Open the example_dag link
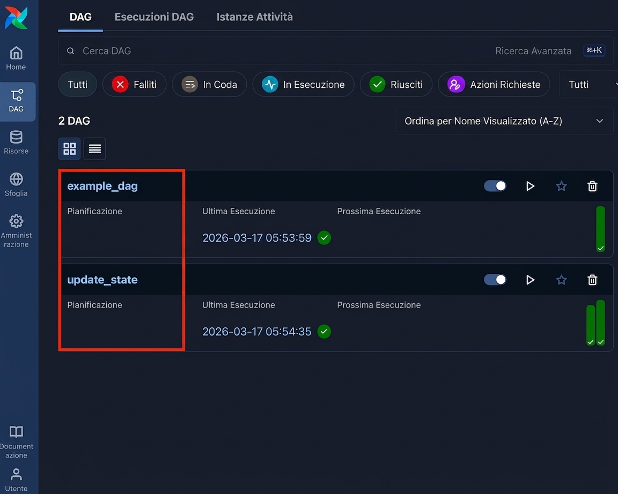This screenshot has width=618, height=494. coord(102,186)
